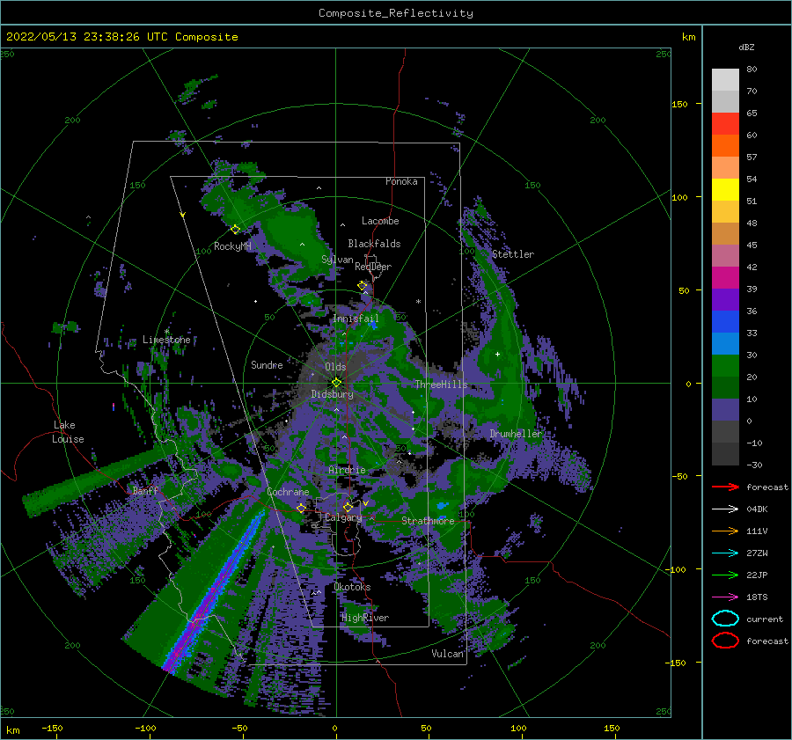
Task: Click the Airdrie city label
Action: pos(347,470)
